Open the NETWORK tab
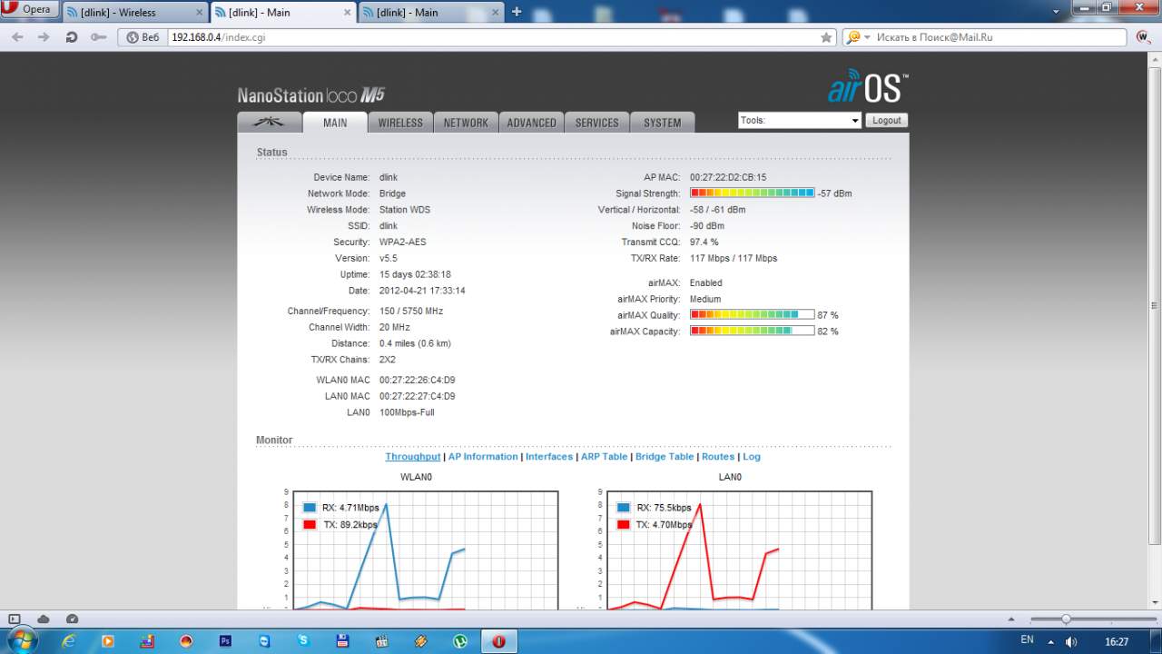This screenshot has width=1162, height=654. pyautogui.click(x=466, y=123)
